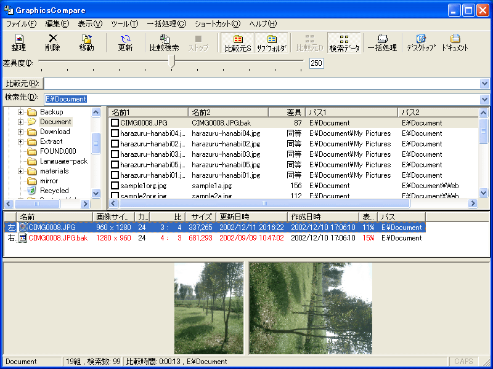
Task: Select the Recycled bin icon in tree
Action: point(32,191)
